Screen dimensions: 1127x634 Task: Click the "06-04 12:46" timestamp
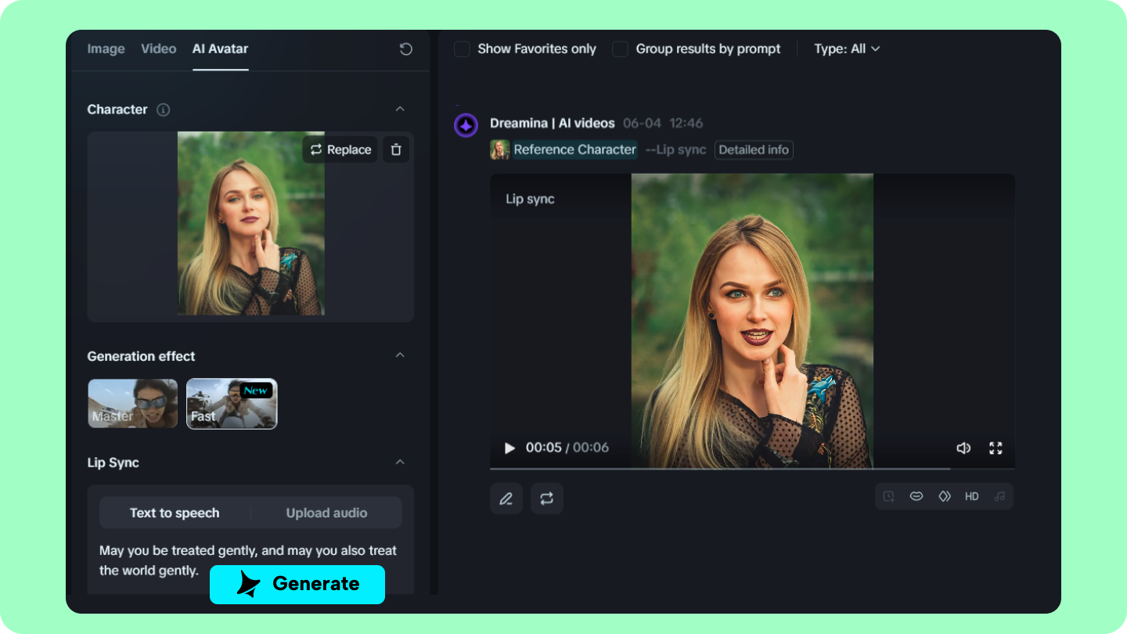[663, 123]
